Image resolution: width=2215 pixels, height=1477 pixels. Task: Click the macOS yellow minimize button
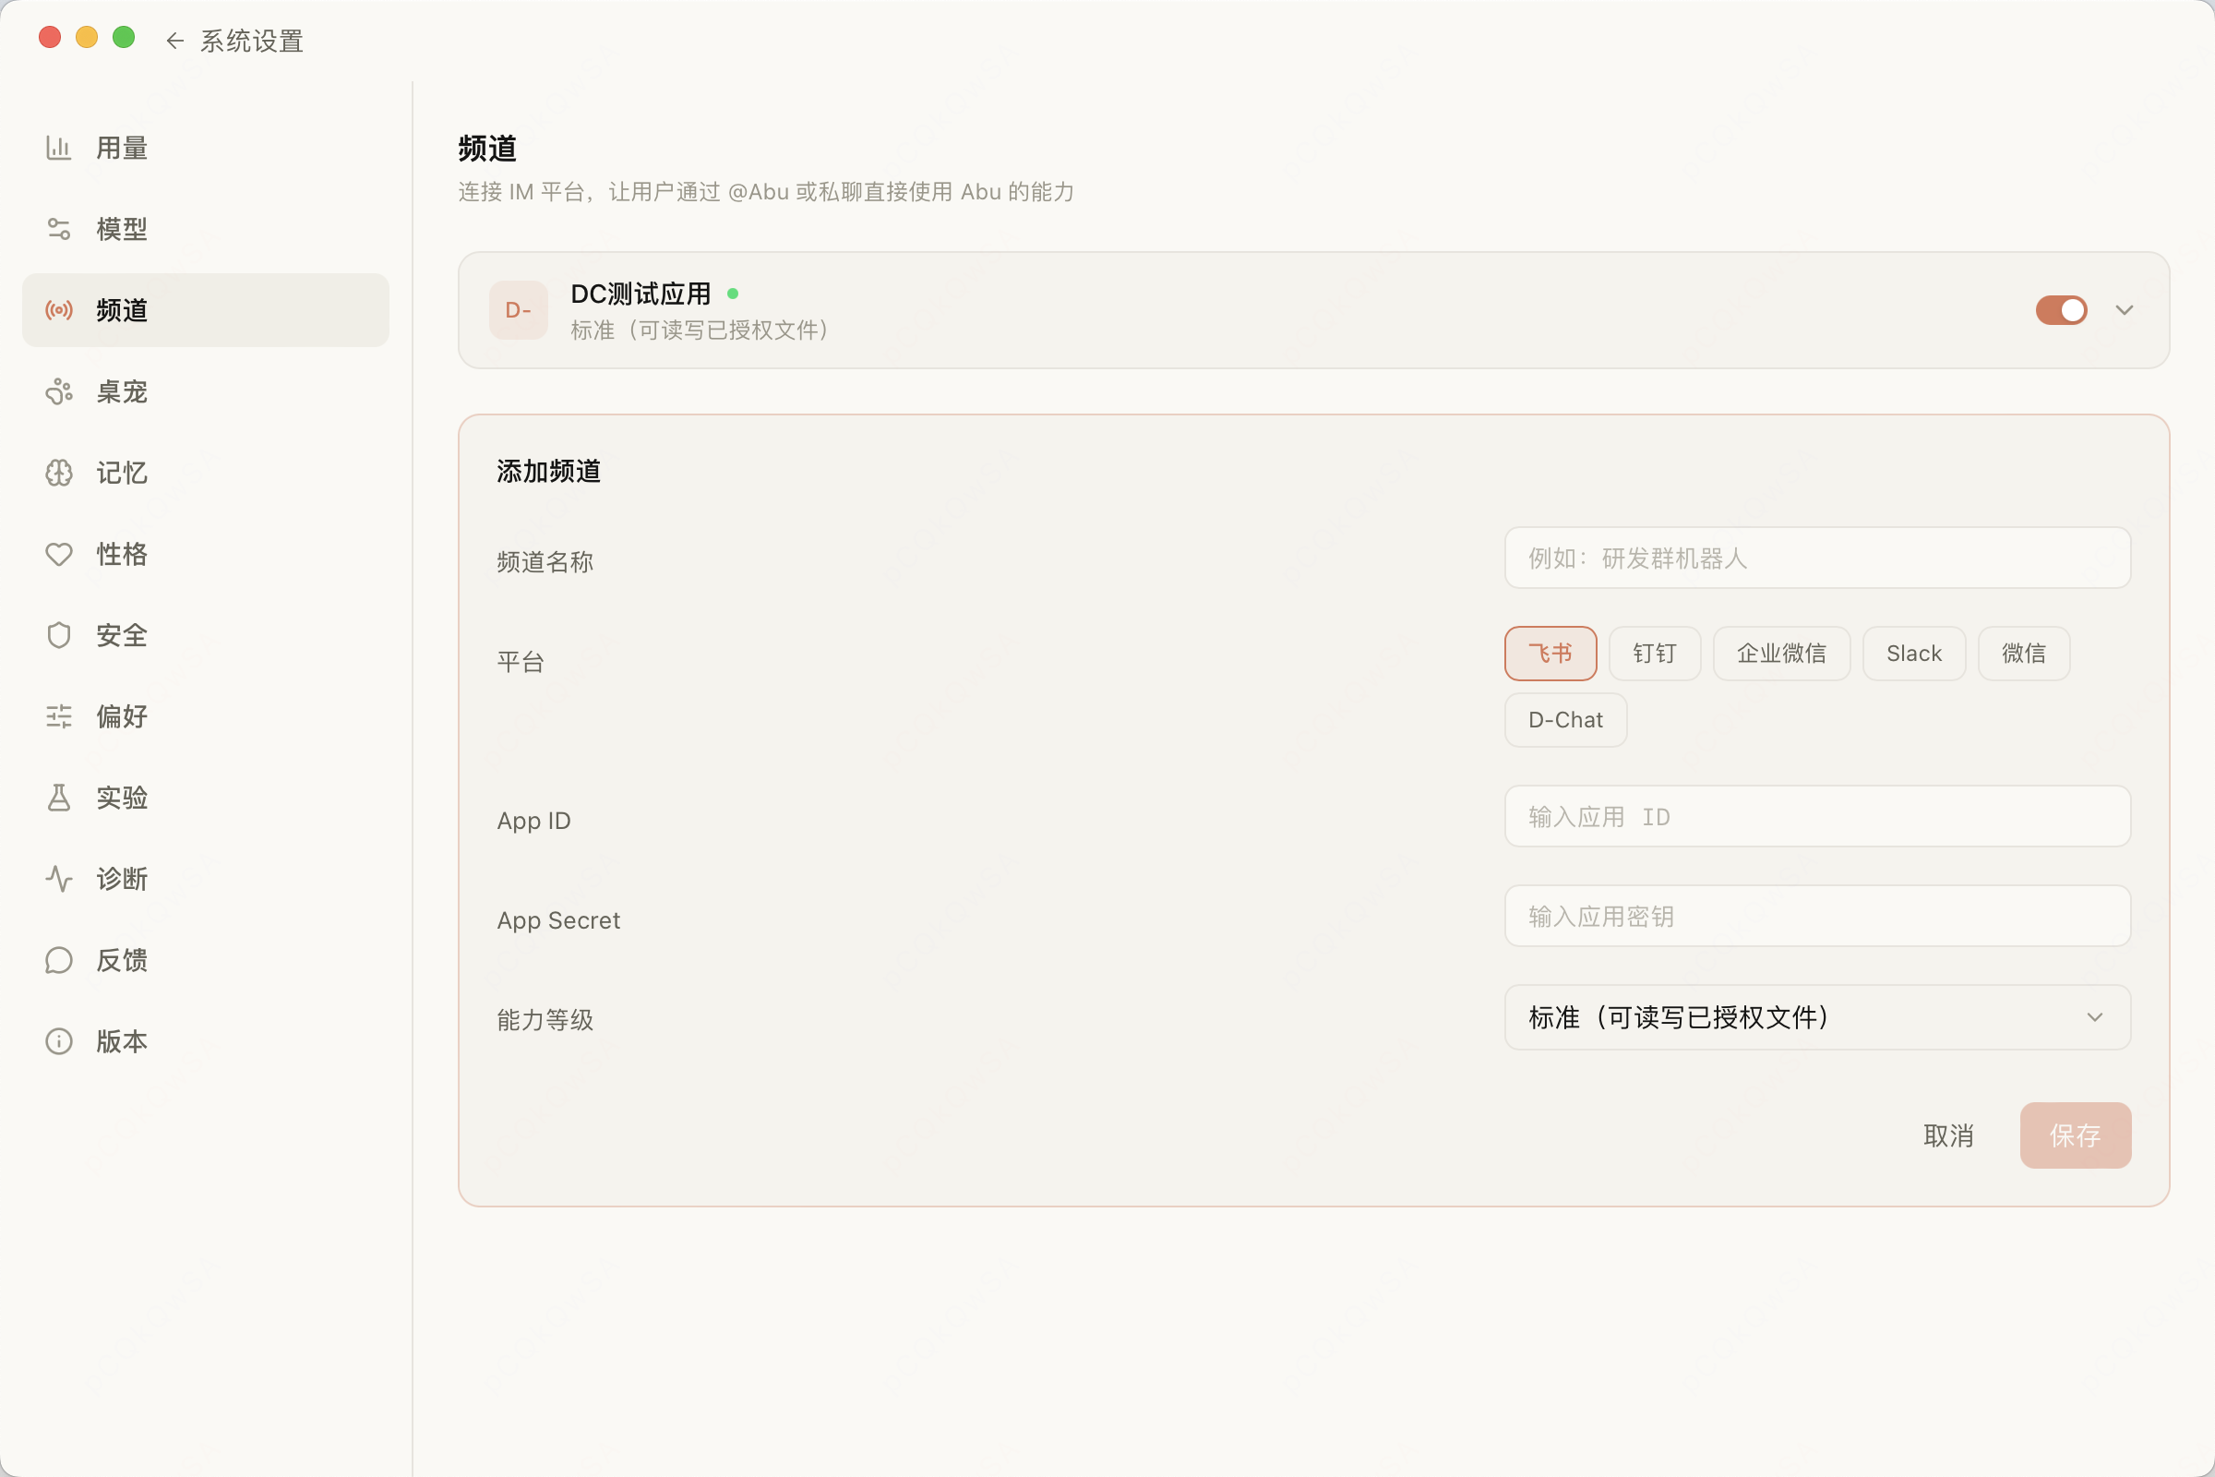click(87, 37)
